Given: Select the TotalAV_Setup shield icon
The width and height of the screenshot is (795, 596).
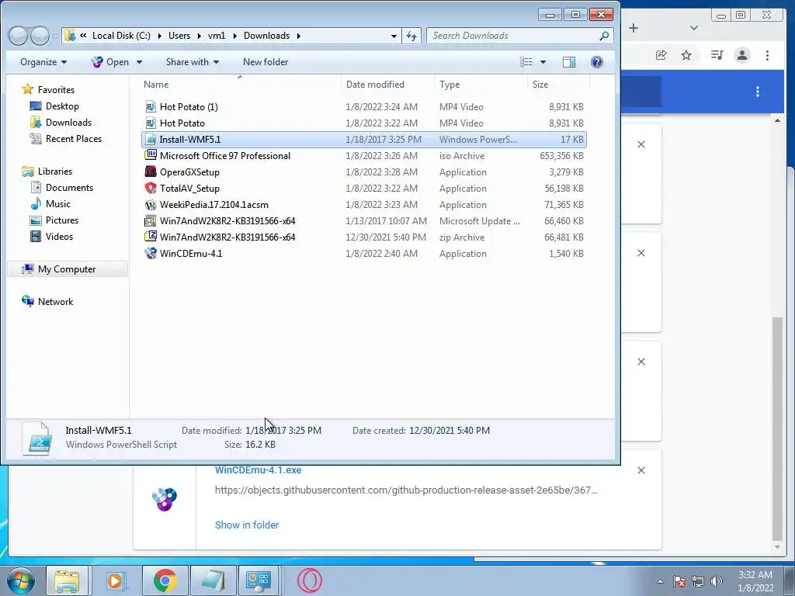Looking at the screenshot, I should (x=150, y=188).
